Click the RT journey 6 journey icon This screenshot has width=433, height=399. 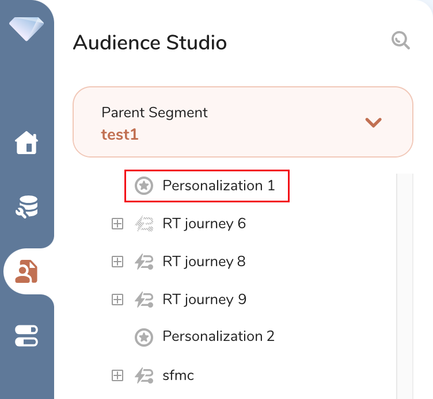(143, 224)
